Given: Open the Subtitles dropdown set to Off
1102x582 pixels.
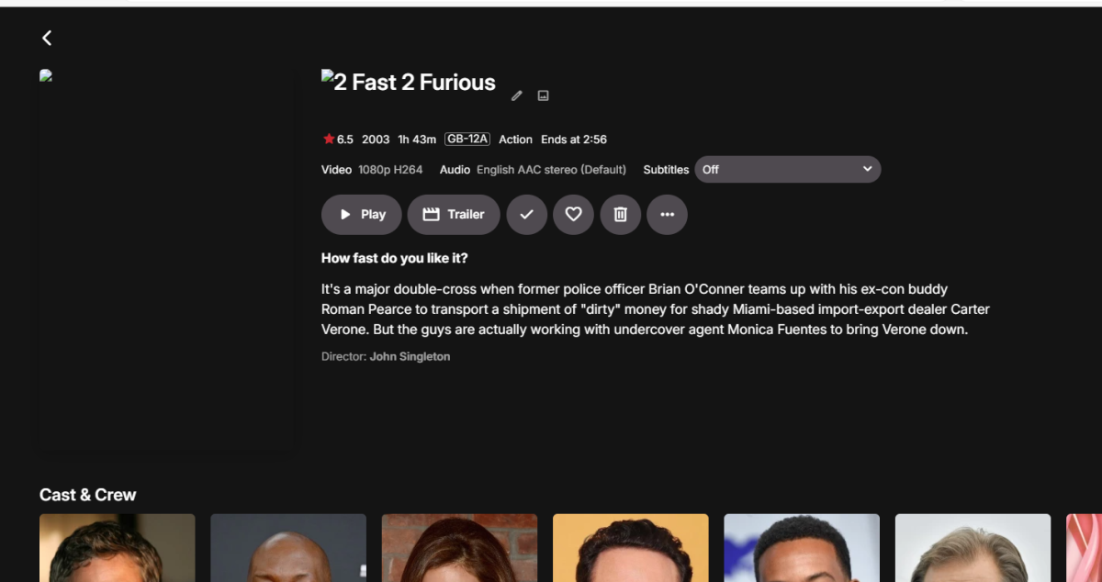Looking at the screenshot, I should (788, 170).
